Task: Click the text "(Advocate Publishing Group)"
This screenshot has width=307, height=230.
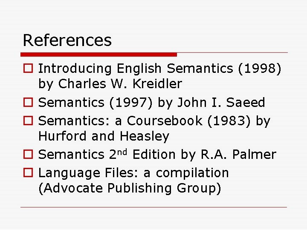Action: [x=130, y=189]
